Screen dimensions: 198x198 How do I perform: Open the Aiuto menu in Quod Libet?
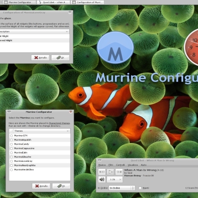pos(144,165)
